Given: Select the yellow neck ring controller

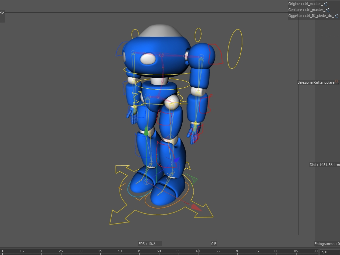Looking at the screenshot, I should click(162, 84).
